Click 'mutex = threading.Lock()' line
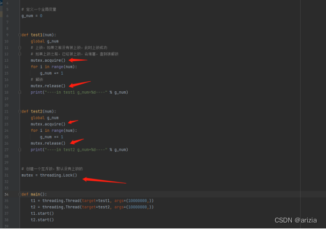The image size is (326, 229). click(49, 175)
